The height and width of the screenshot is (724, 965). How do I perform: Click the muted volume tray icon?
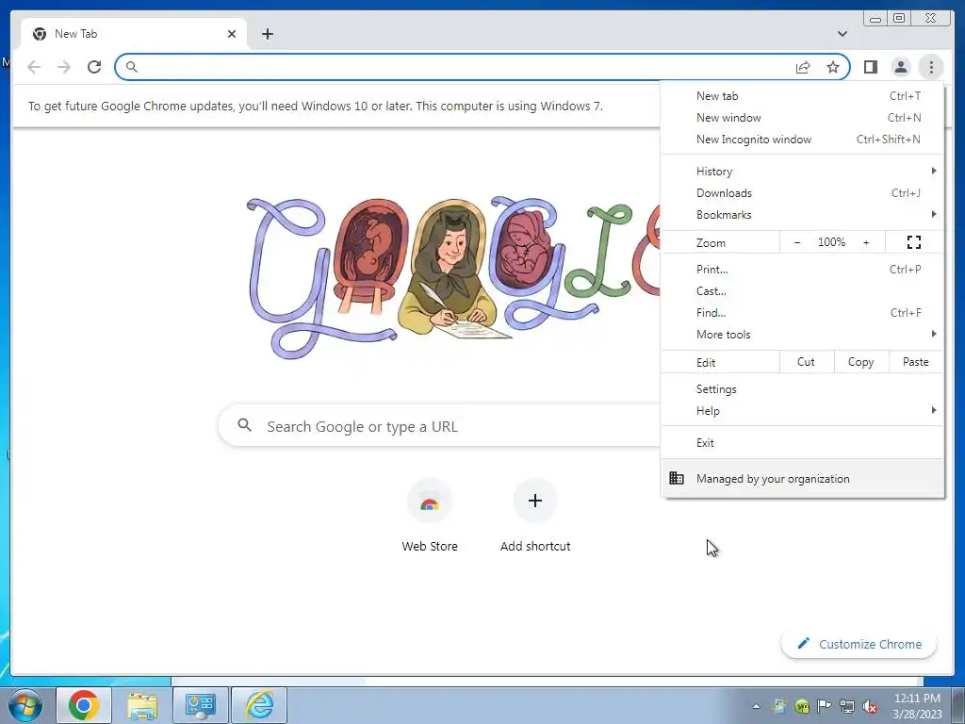870,706
